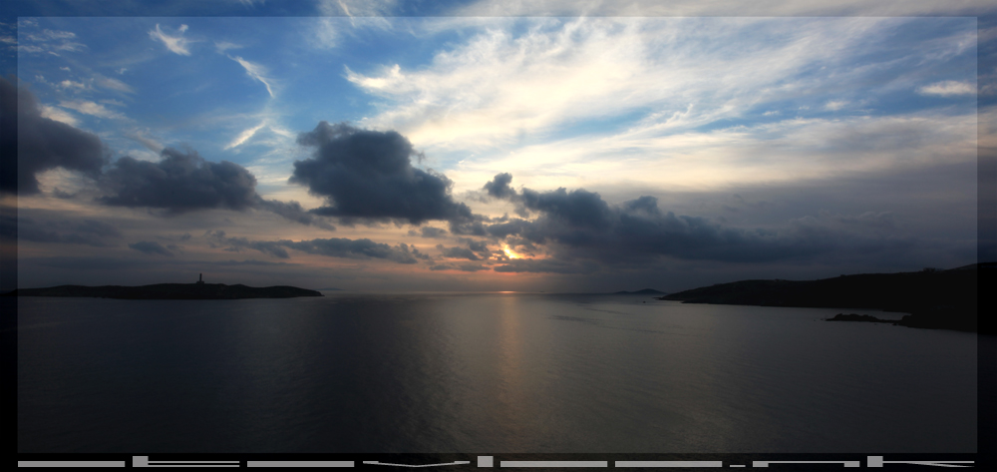Viewport: 997px width, 472px height.
Task: Click the small rocky islet near the right shore
Action: click(x=857, y=318)
